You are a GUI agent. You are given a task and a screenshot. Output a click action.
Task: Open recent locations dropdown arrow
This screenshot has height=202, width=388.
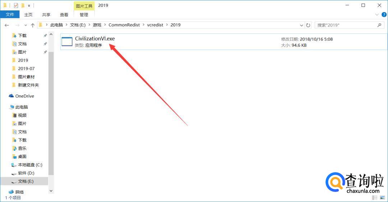pos(26,25)
